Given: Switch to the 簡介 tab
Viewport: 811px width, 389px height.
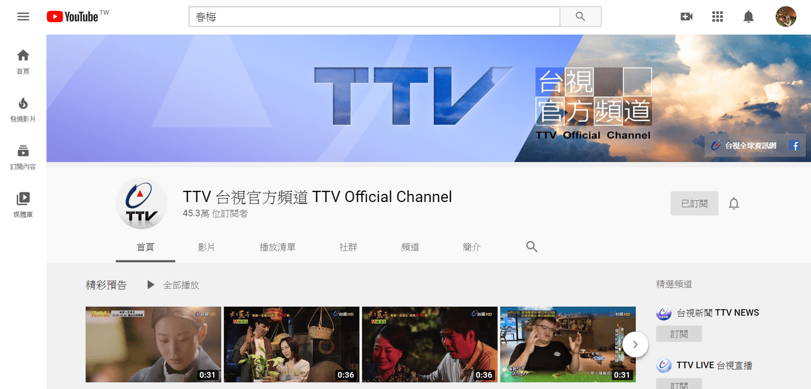Looking at the screenshot, I should pos(472,247).
